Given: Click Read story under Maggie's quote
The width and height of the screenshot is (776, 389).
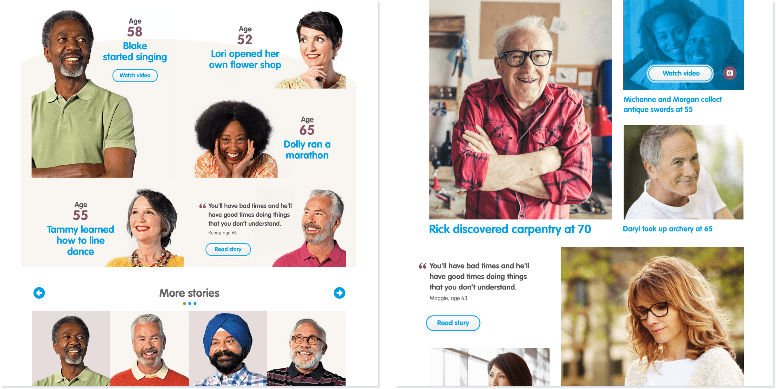Looking at the screenshot, I should point(453,323).
